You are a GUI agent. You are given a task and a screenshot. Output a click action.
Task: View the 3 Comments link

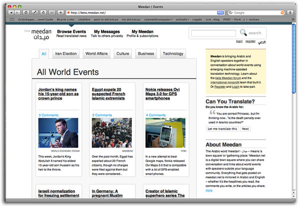coord(48,115)
